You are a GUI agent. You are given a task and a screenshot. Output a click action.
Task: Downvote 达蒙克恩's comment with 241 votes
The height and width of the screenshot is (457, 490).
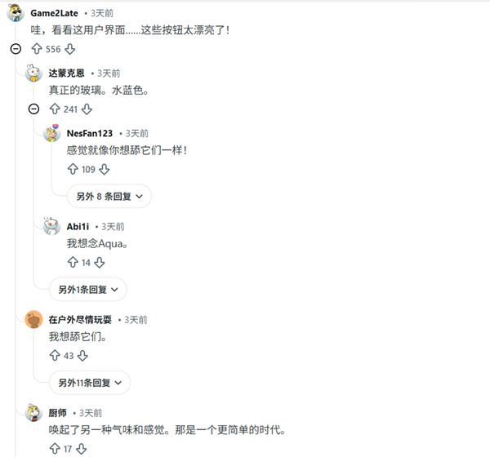pos(87,109)
